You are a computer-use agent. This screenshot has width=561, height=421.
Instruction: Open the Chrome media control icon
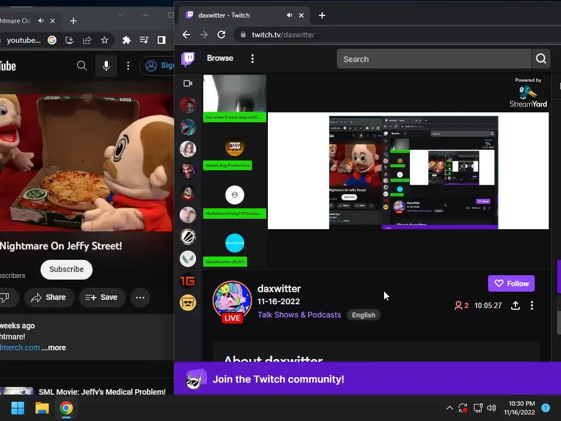tap(144, 40)
